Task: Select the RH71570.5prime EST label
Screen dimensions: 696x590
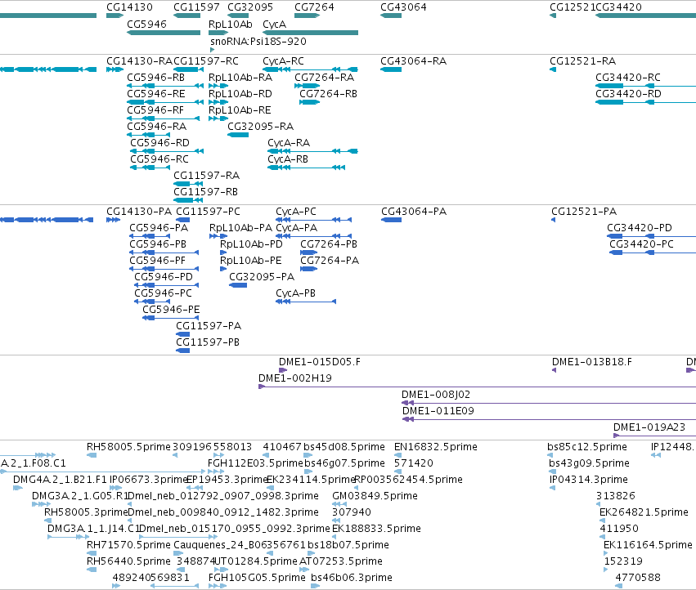Action: (x=128, y=545)
